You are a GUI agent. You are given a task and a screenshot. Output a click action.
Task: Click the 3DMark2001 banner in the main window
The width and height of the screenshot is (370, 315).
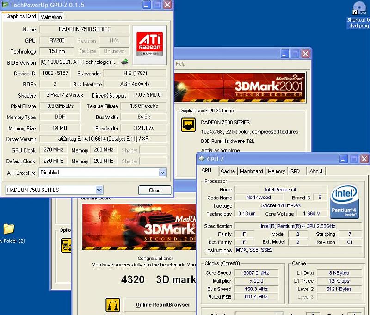(x=240, y=87)
